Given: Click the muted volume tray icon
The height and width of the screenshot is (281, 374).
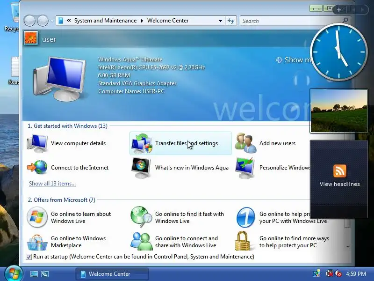Looking at the screenshot, I should click(x=338, y=274).
